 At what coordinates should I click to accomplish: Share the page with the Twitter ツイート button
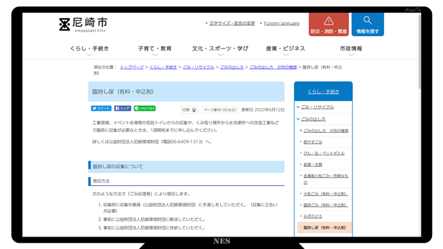(101, 109)
